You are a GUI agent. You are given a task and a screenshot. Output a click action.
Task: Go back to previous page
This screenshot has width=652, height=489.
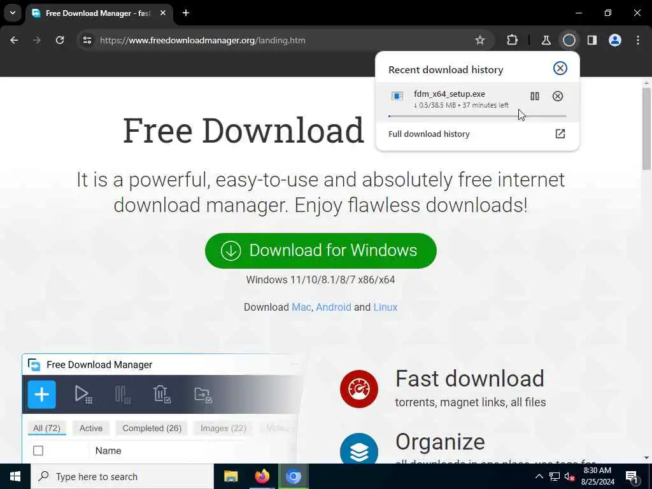click(x=14, y=40)
